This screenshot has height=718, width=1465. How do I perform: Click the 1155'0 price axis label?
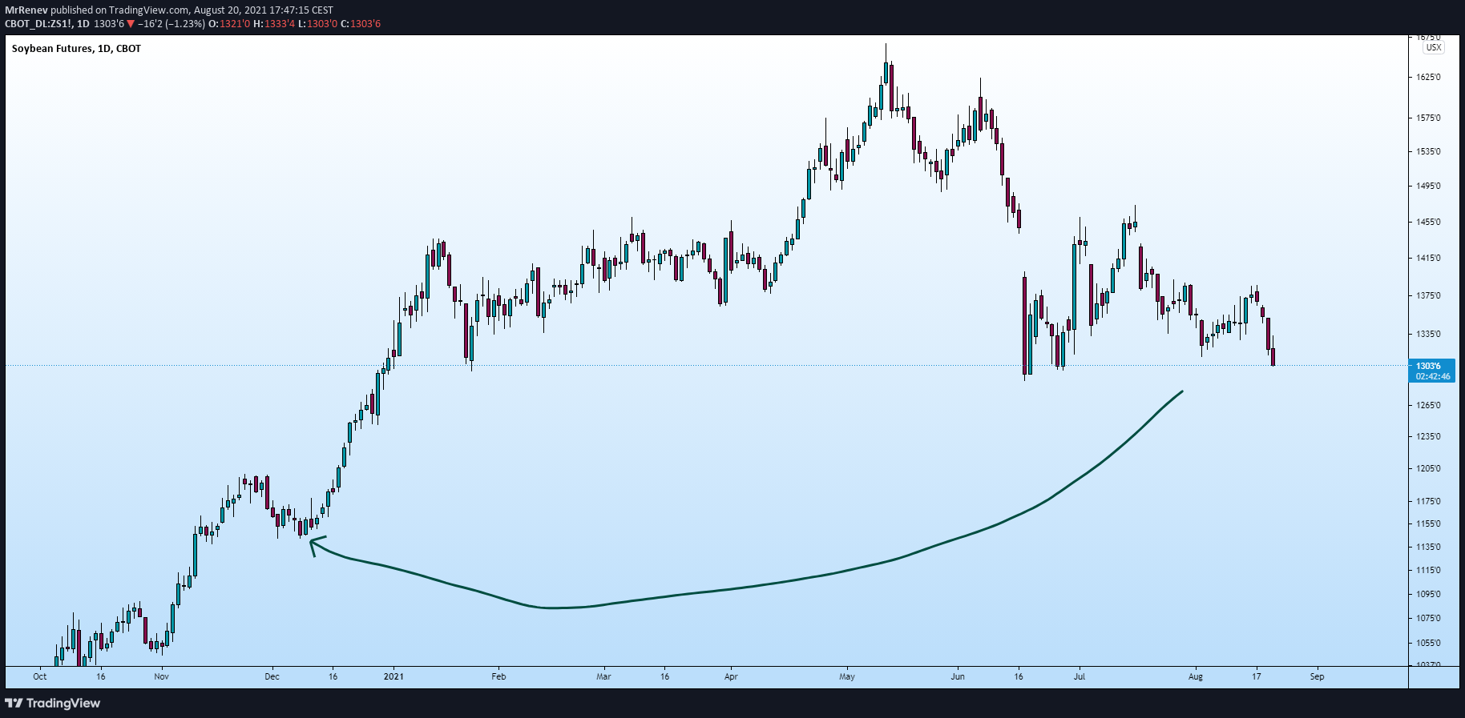(x=1428, y=524)
